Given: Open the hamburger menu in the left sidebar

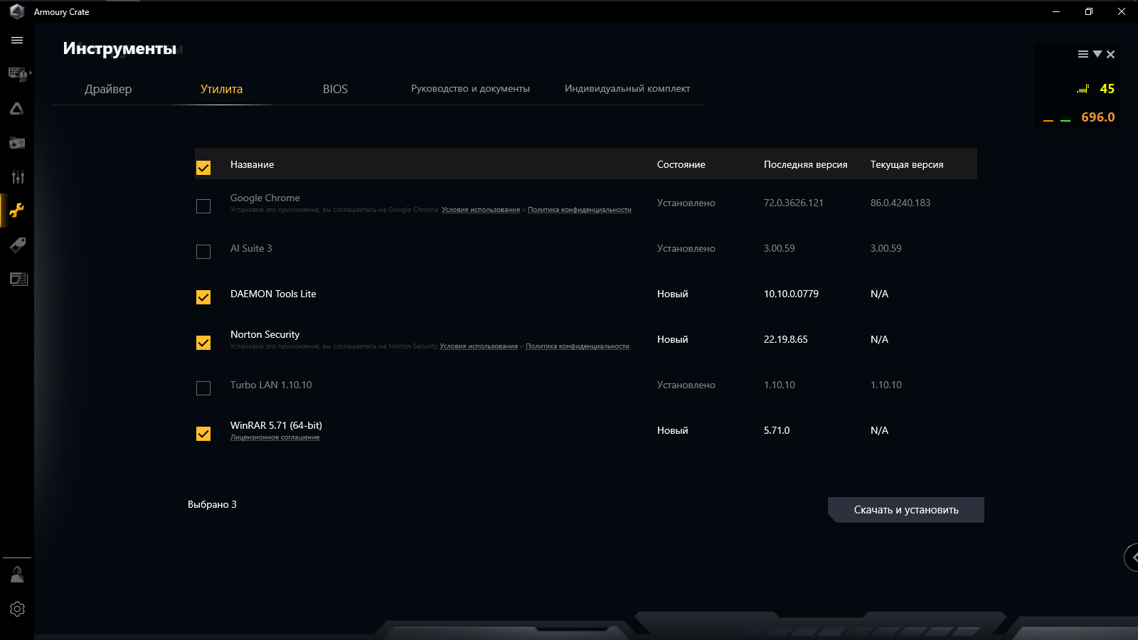Looking at the screenshot, I should point(17,41).
